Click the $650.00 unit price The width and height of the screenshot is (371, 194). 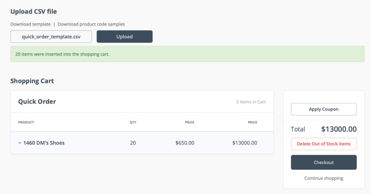[x=185, y=143]
